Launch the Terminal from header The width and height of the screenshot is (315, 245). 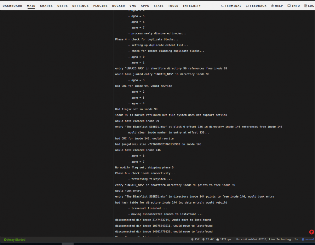[231, 6]
